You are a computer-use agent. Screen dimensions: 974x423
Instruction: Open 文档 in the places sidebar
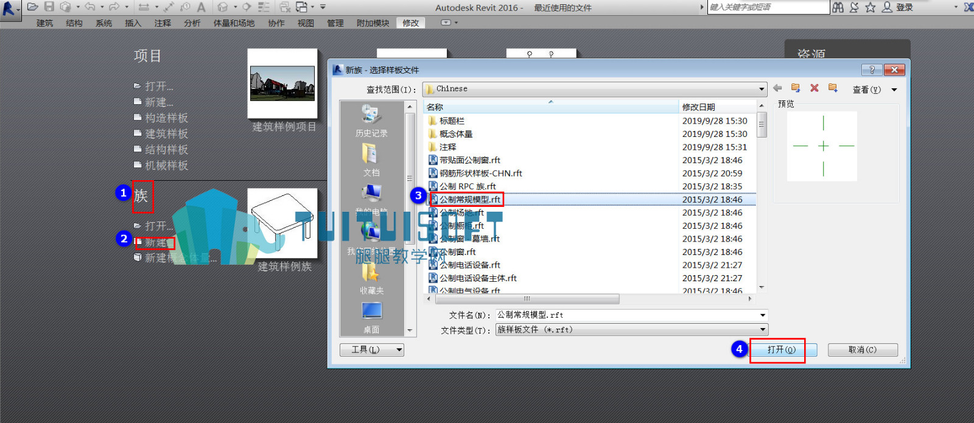click(371, 160)
